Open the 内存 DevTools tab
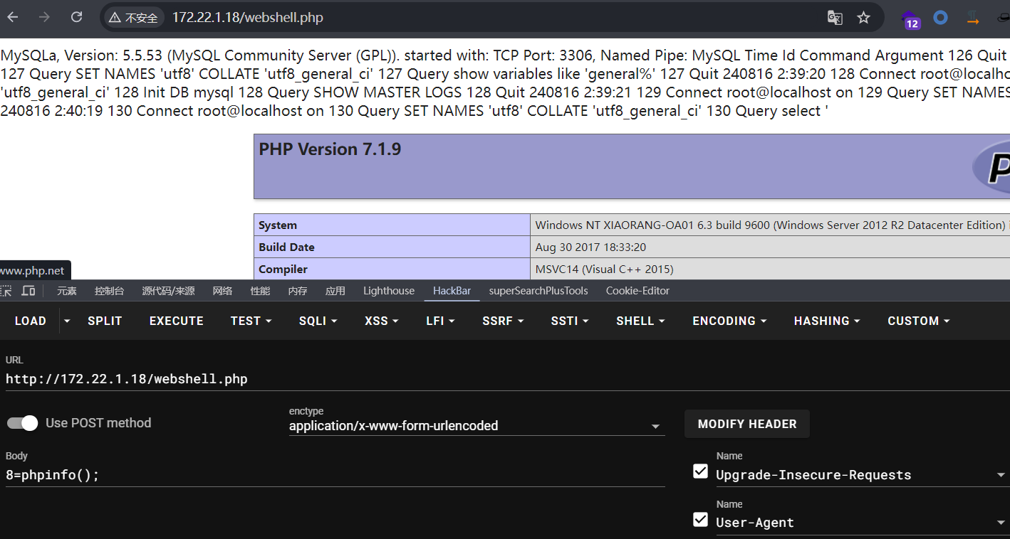This screenshot has height=539, width=1010. pos(298,291)
